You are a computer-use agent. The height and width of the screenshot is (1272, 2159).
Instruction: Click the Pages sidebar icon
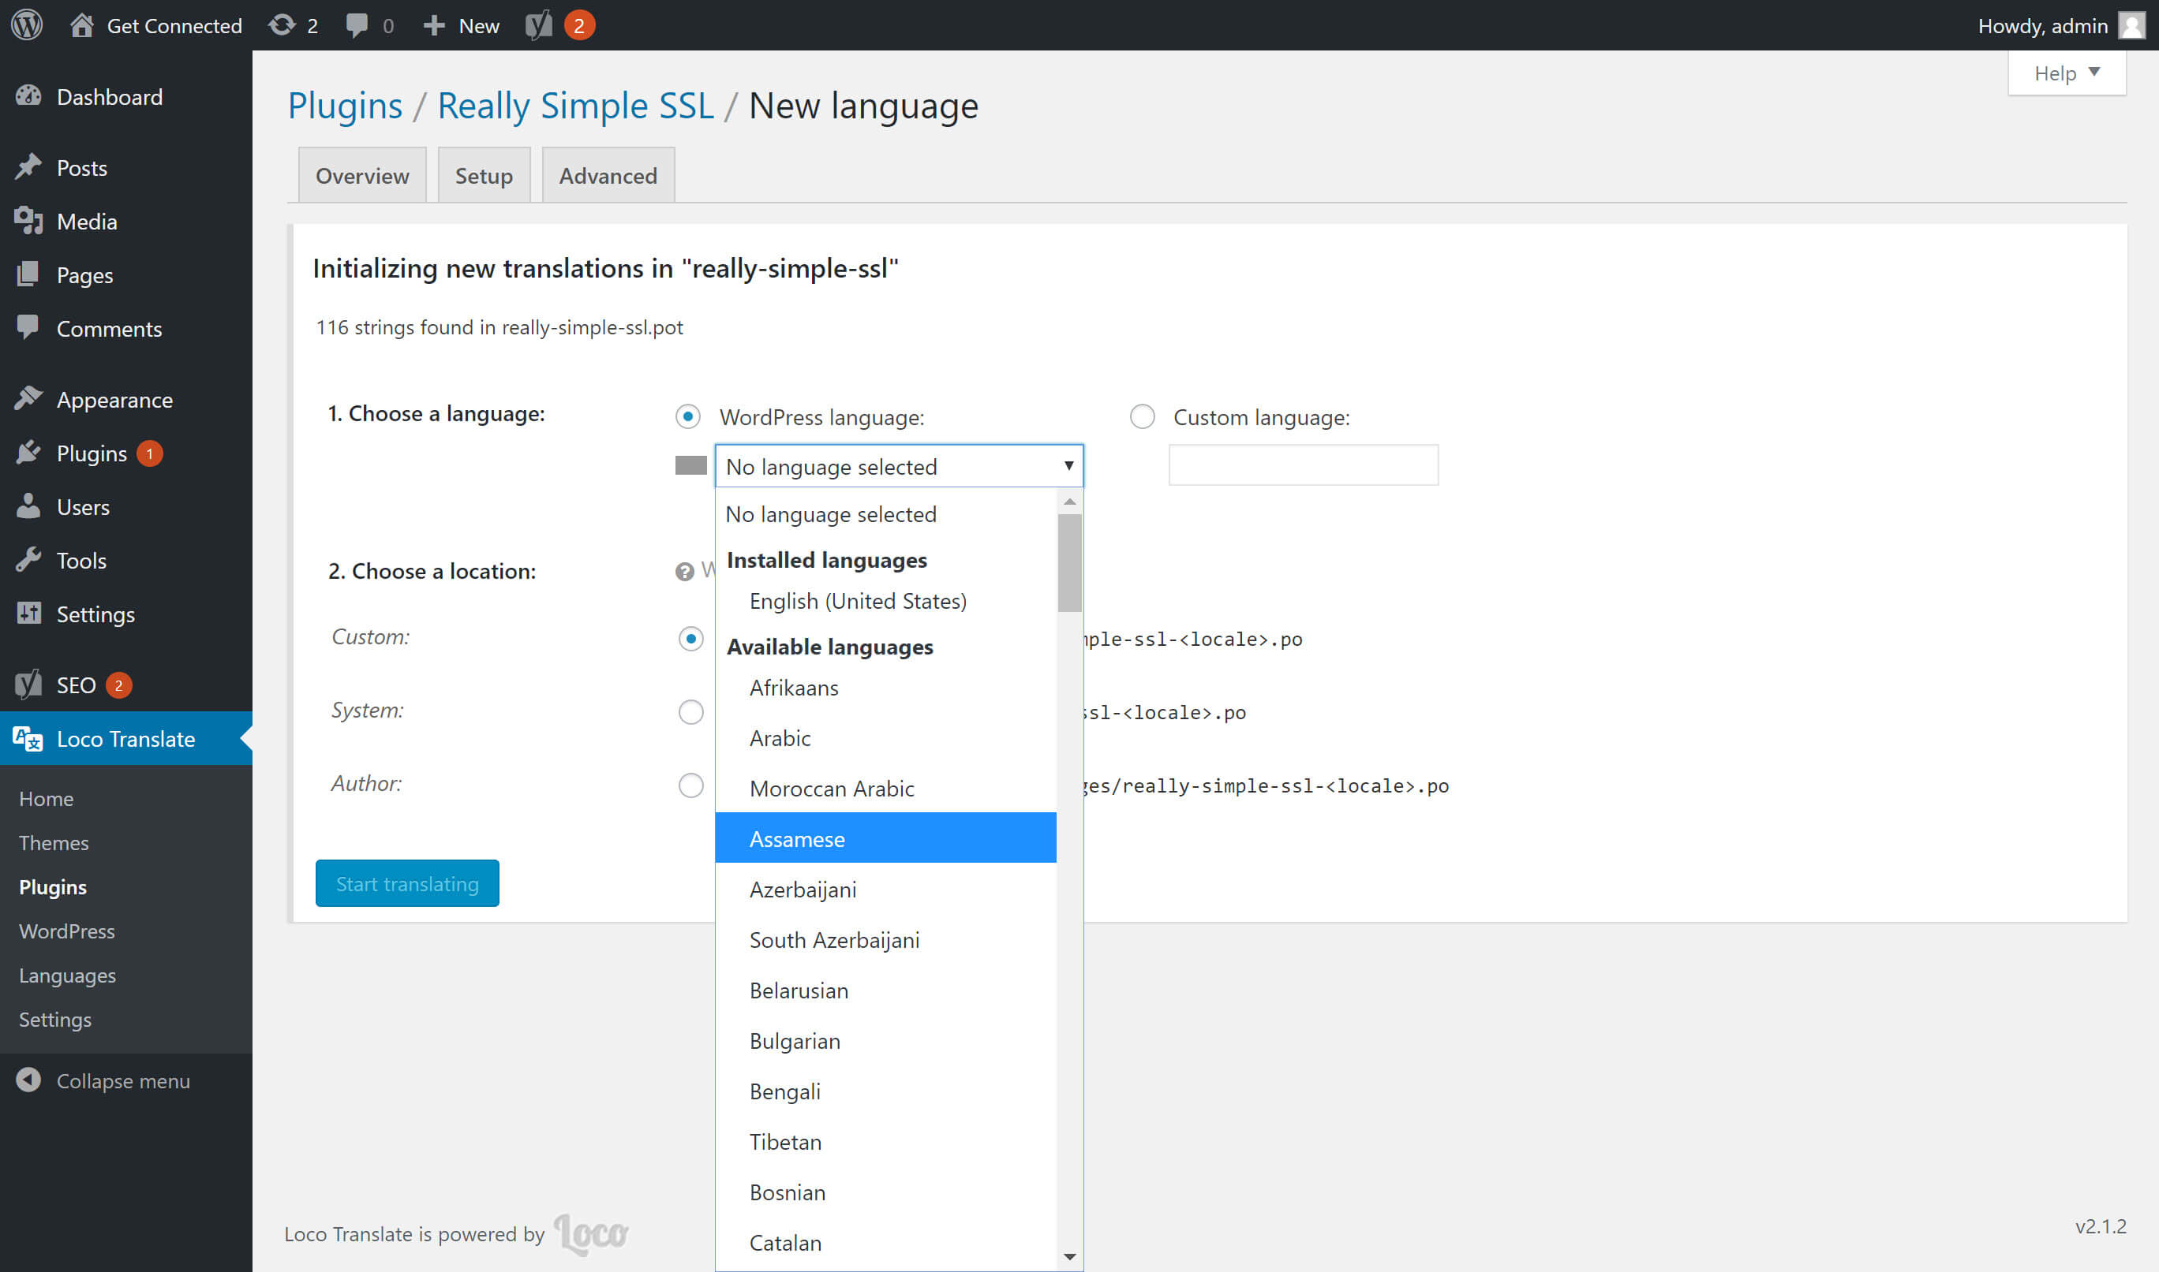pyautogui.click(x=28, y=274)
